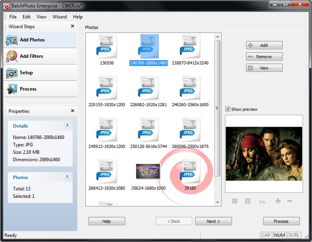
Task: Close the Wizard Steps panel
Action: point(72,26)
